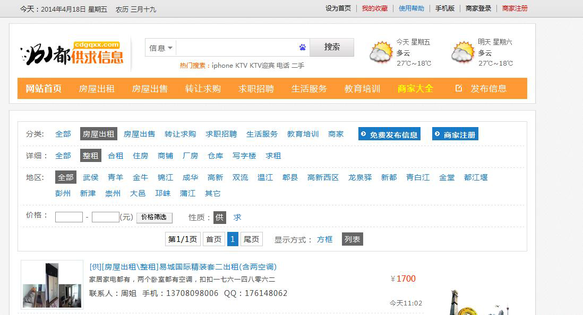Open the 信息 search type dropdown

coord(161,48)
